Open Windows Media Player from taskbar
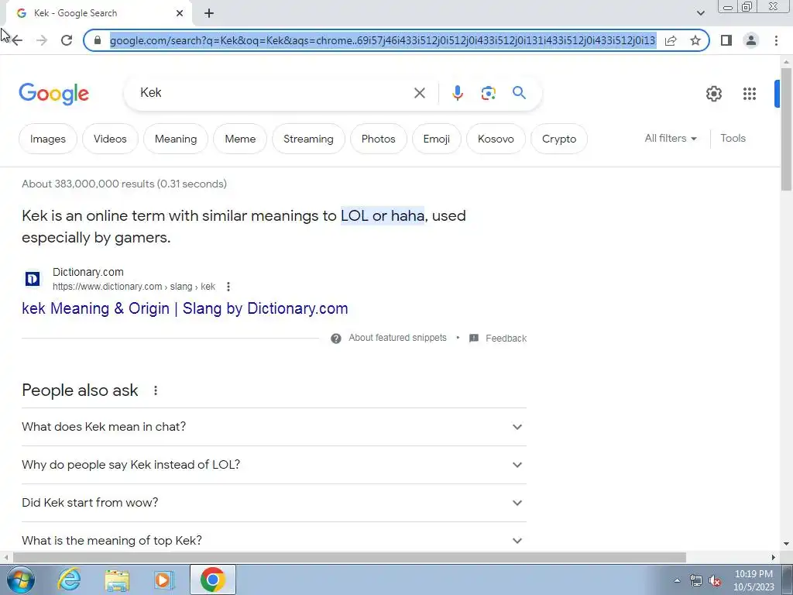 tap(164, 580)
